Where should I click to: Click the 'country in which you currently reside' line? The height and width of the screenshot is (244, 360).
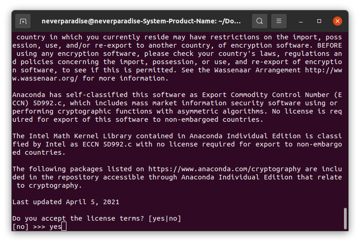click(179, 37)
